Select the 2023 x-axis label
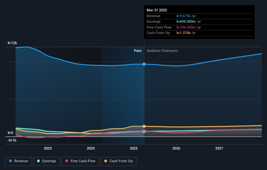 [x=48, y=148]
